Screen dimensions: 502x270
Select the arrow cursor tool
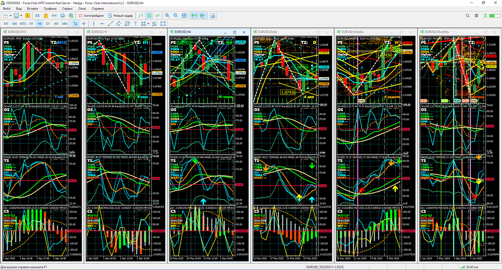75,24
